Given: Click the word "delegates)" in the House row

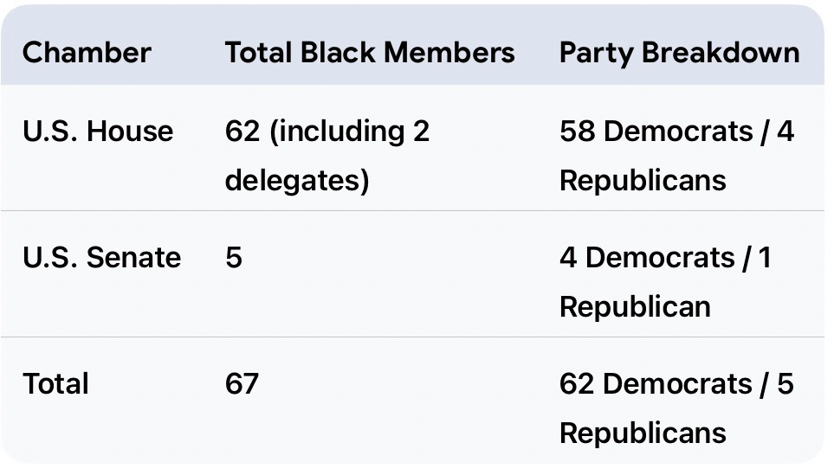Looking at the screenshot, I should [297, 181].
